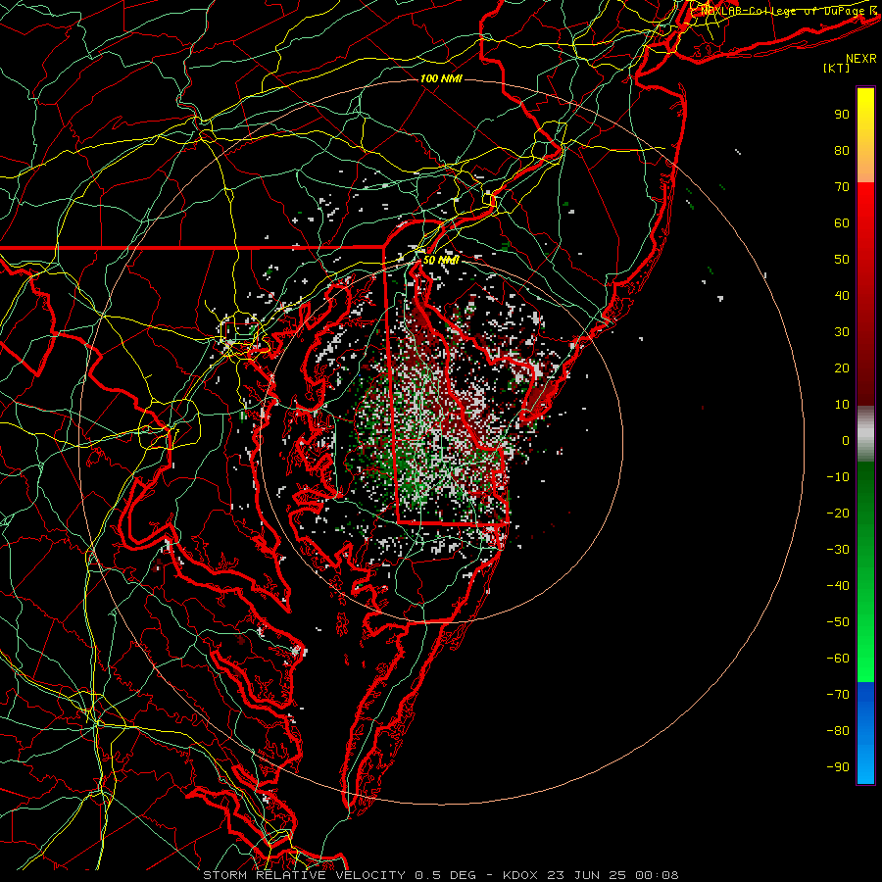This screenshot has height=882, width=882.
Task: Click the 40 value on the velocity scale
Action: 842,296
